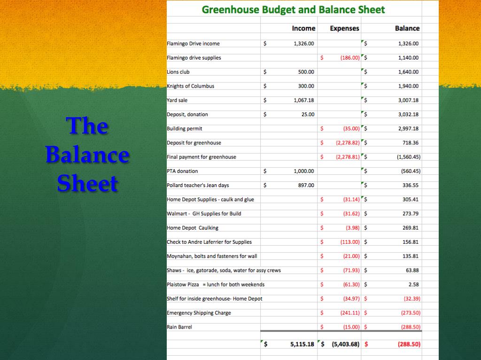Select the 'Flamingo Drive income' row label
The width and height of the screenshot is (481, 360).
(x=193, y=44)
